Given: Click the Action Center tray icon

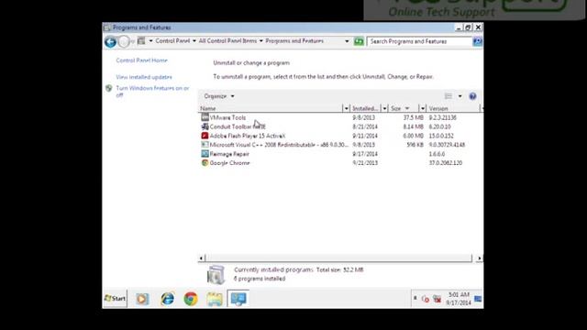Looking at the screenshot, I should coord(426,299).
